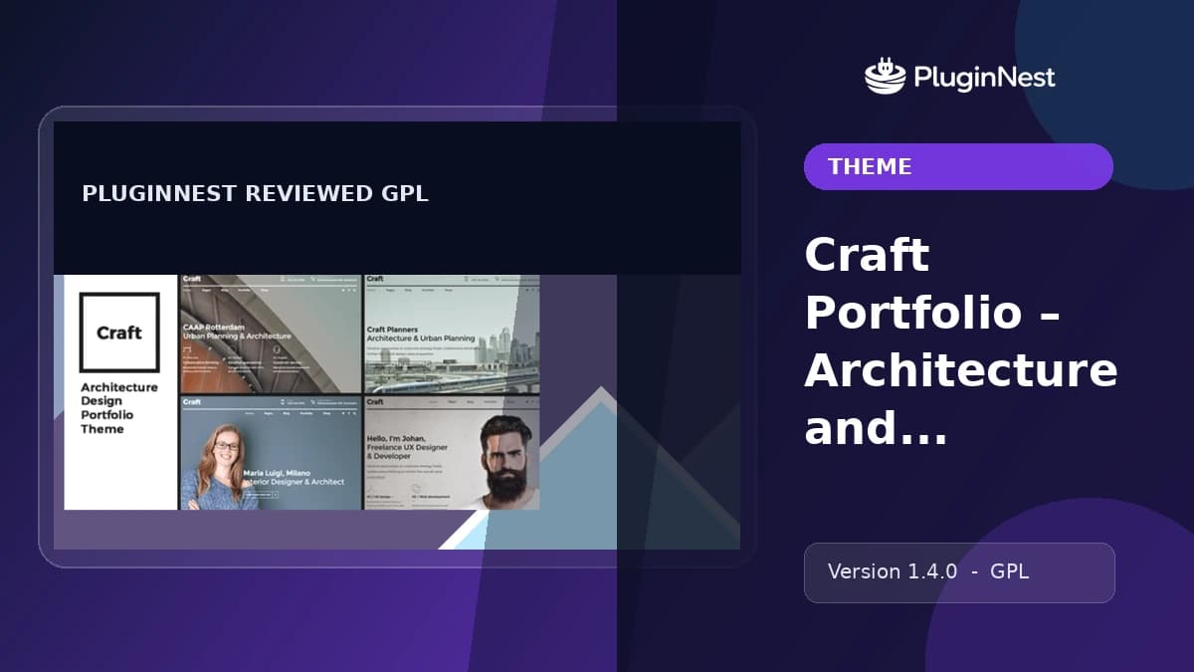Open the CAAP Rotterdam demo thumbnail
Screen dimensions: 1194x672
pyautogui.click(x=271, y=334)
